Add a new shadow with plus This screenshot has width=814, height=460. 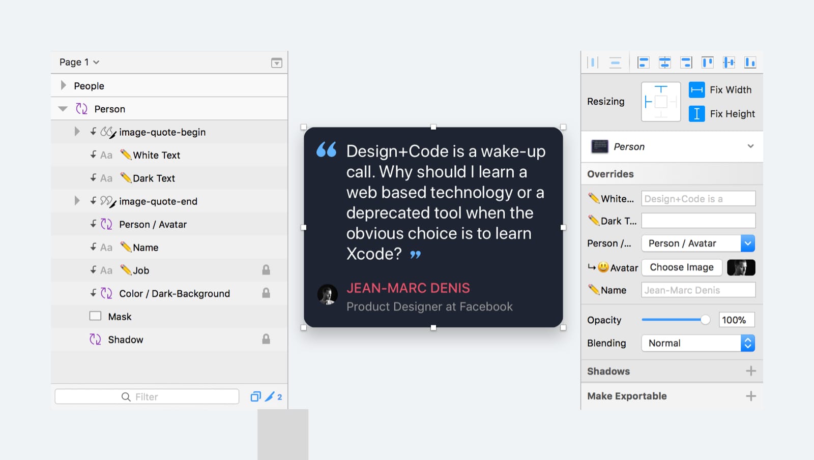(751, 371)
